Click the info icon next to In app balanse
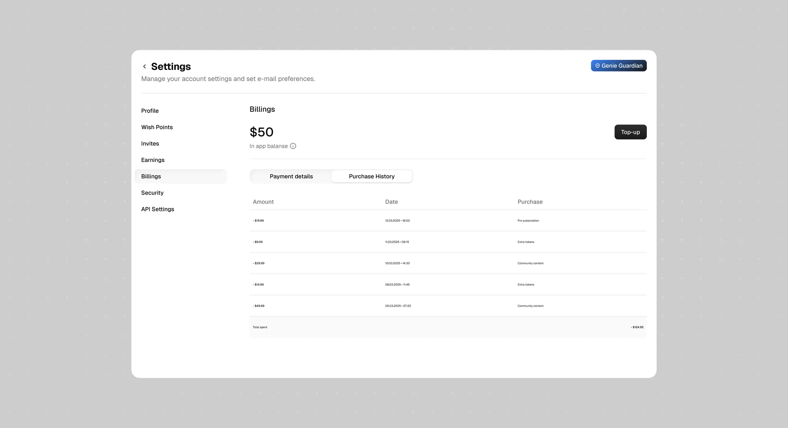788x428 pixels. click(293, 146)
